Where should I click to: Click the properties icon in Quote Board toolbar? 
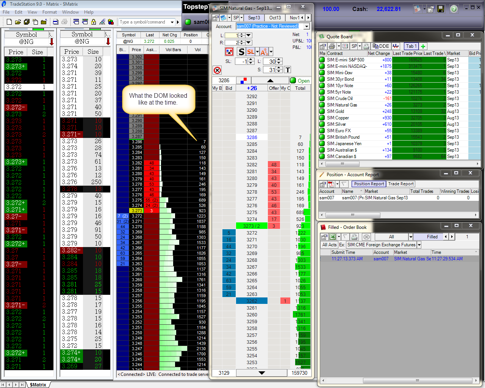tap(323, 46)
